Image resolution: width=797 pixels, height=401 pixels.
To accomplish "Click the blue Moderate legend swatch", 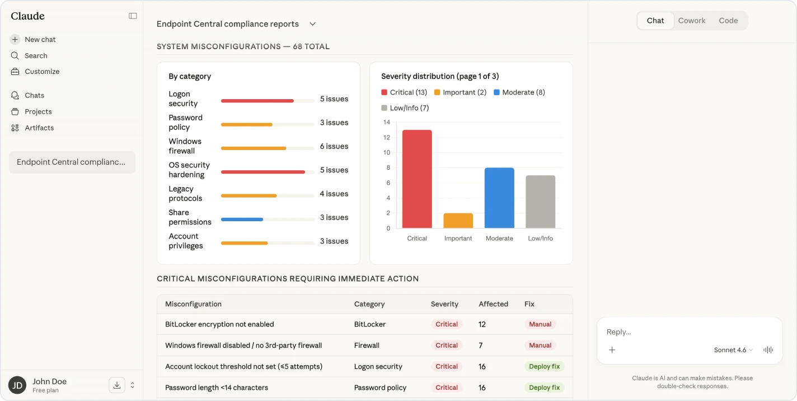I will [x=496, y=92].
